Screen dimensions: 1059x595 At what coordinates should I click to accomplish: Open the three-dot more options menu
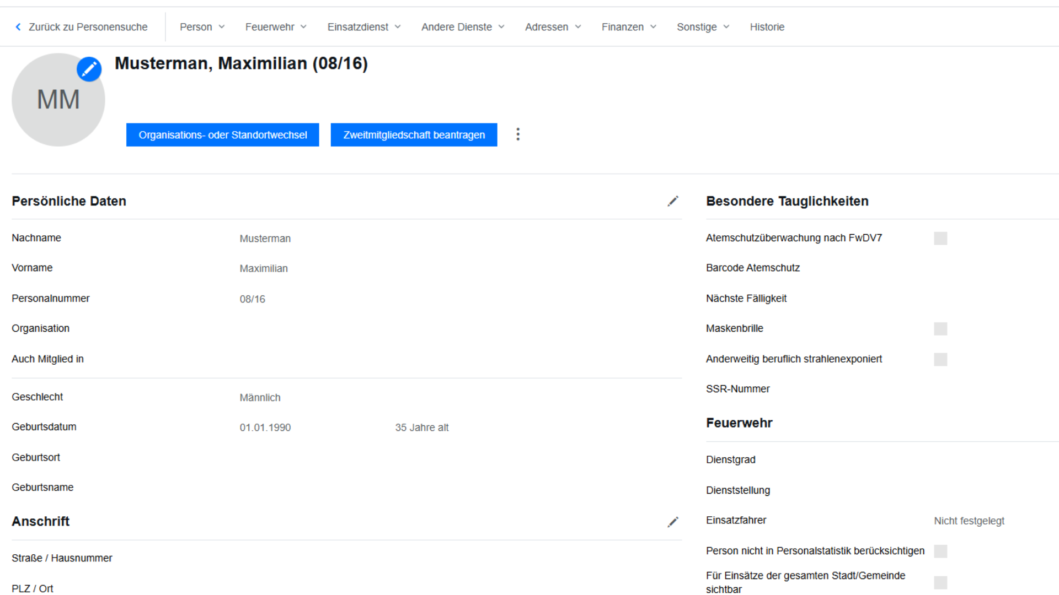pos(517,134)
